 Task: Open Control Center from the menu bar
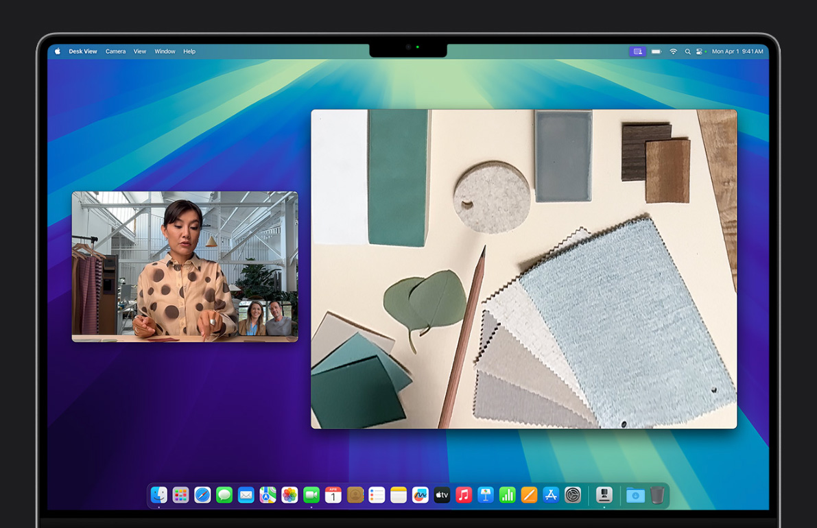(699, 51)
